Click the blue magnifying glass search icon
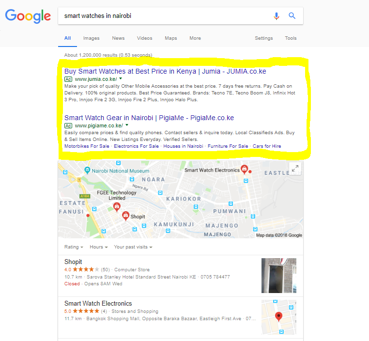 [x=292, y=16]
